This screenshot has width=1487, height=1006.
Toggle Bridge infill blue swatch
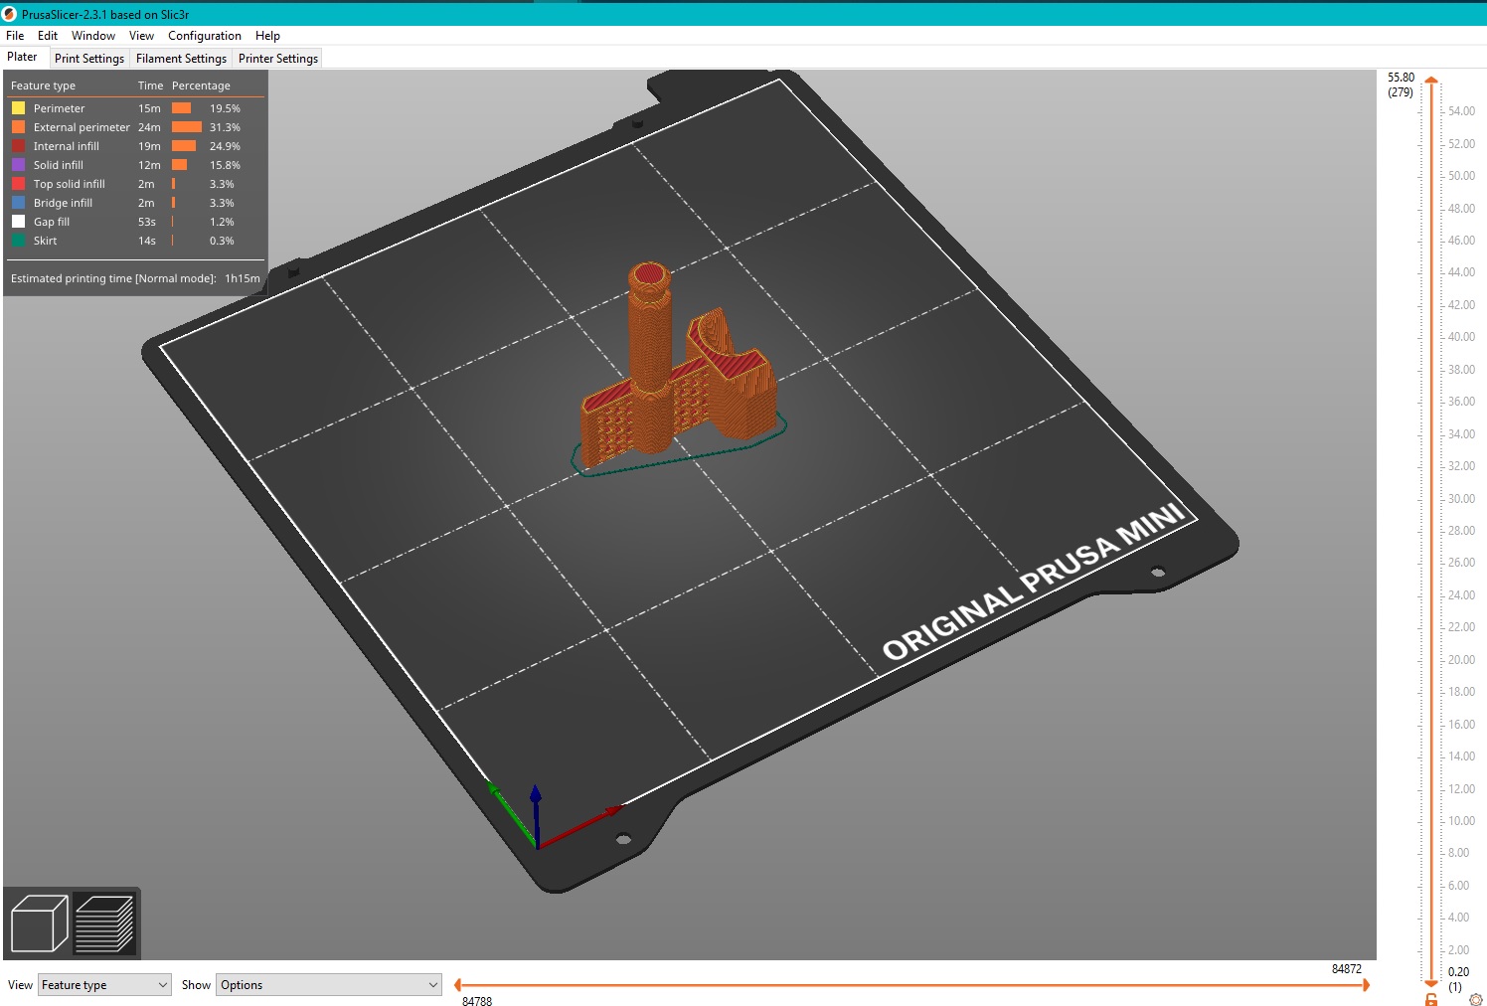18,203
